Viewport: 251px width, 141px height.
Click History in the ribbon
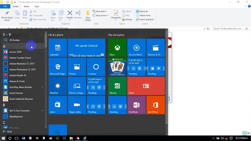click(x=127, y=20)
